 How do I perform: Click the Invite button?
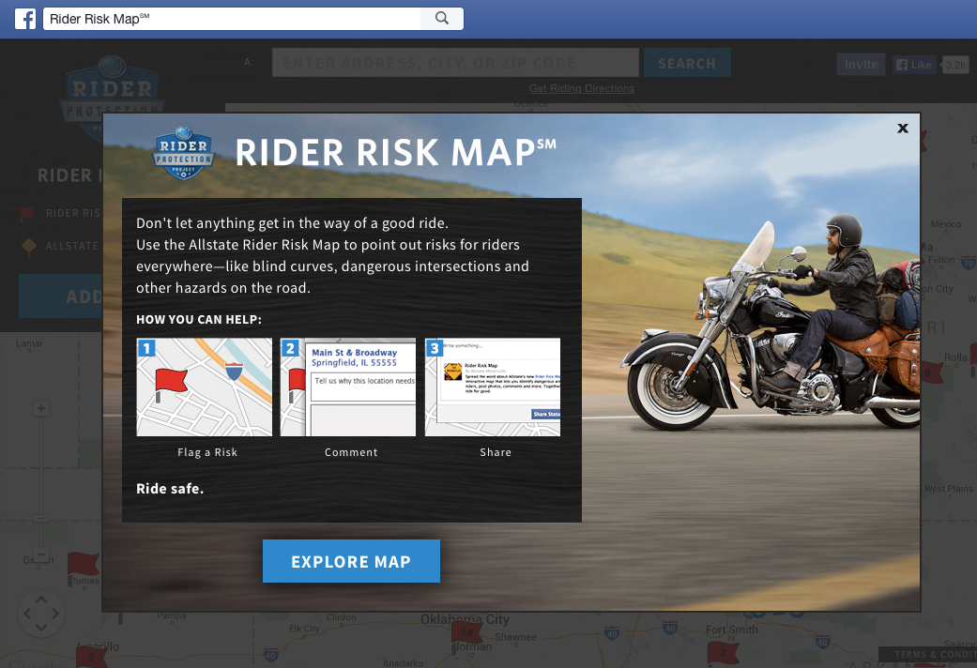click(x=862, y=64)
